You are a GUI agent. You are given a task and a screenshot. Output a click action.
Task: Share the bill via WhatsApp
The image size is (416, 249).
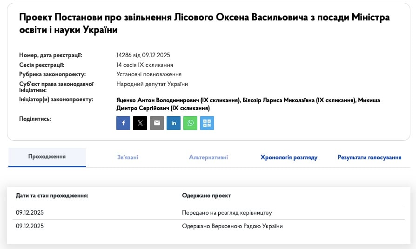click(x=190, y=123)
